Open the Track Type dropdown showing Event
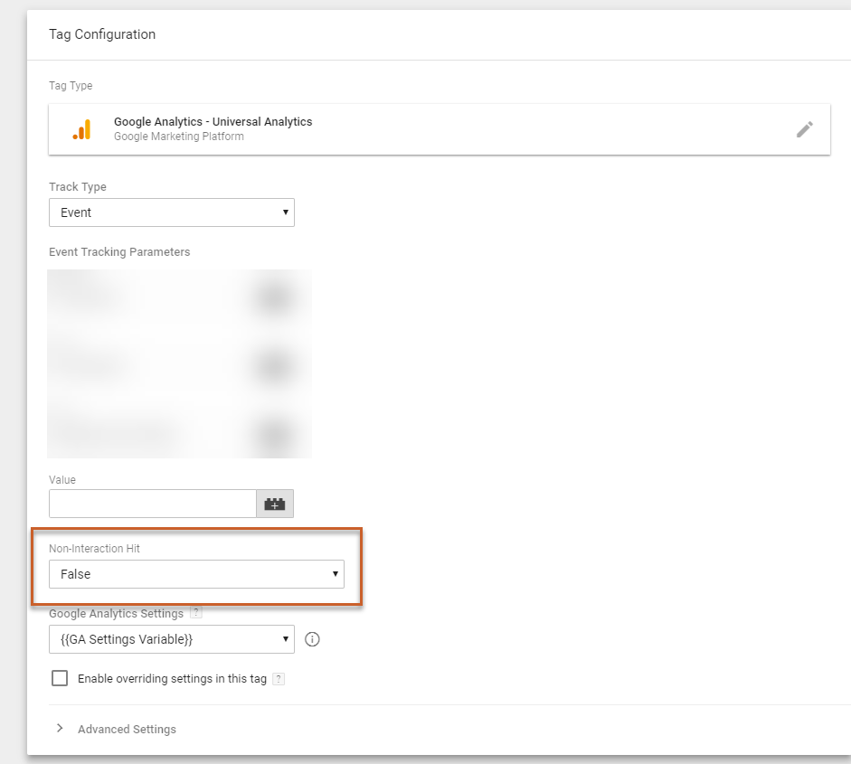This screenshot has width=851, height=764. [x=171, y=212]
